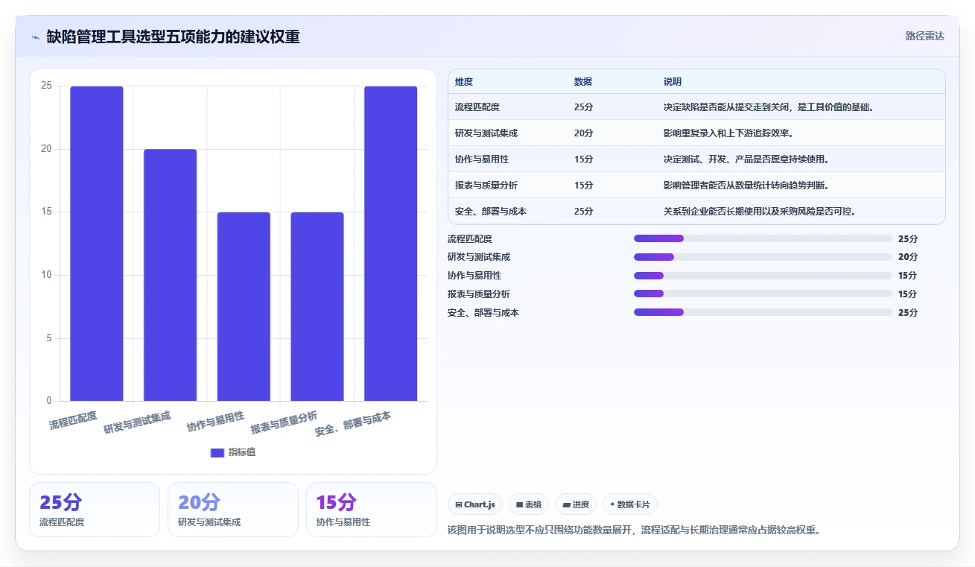Viewport: 975px width, 567px height.
Task: Click the small icon before the header title
Action: pyautogui.click(x=36, y=37)
